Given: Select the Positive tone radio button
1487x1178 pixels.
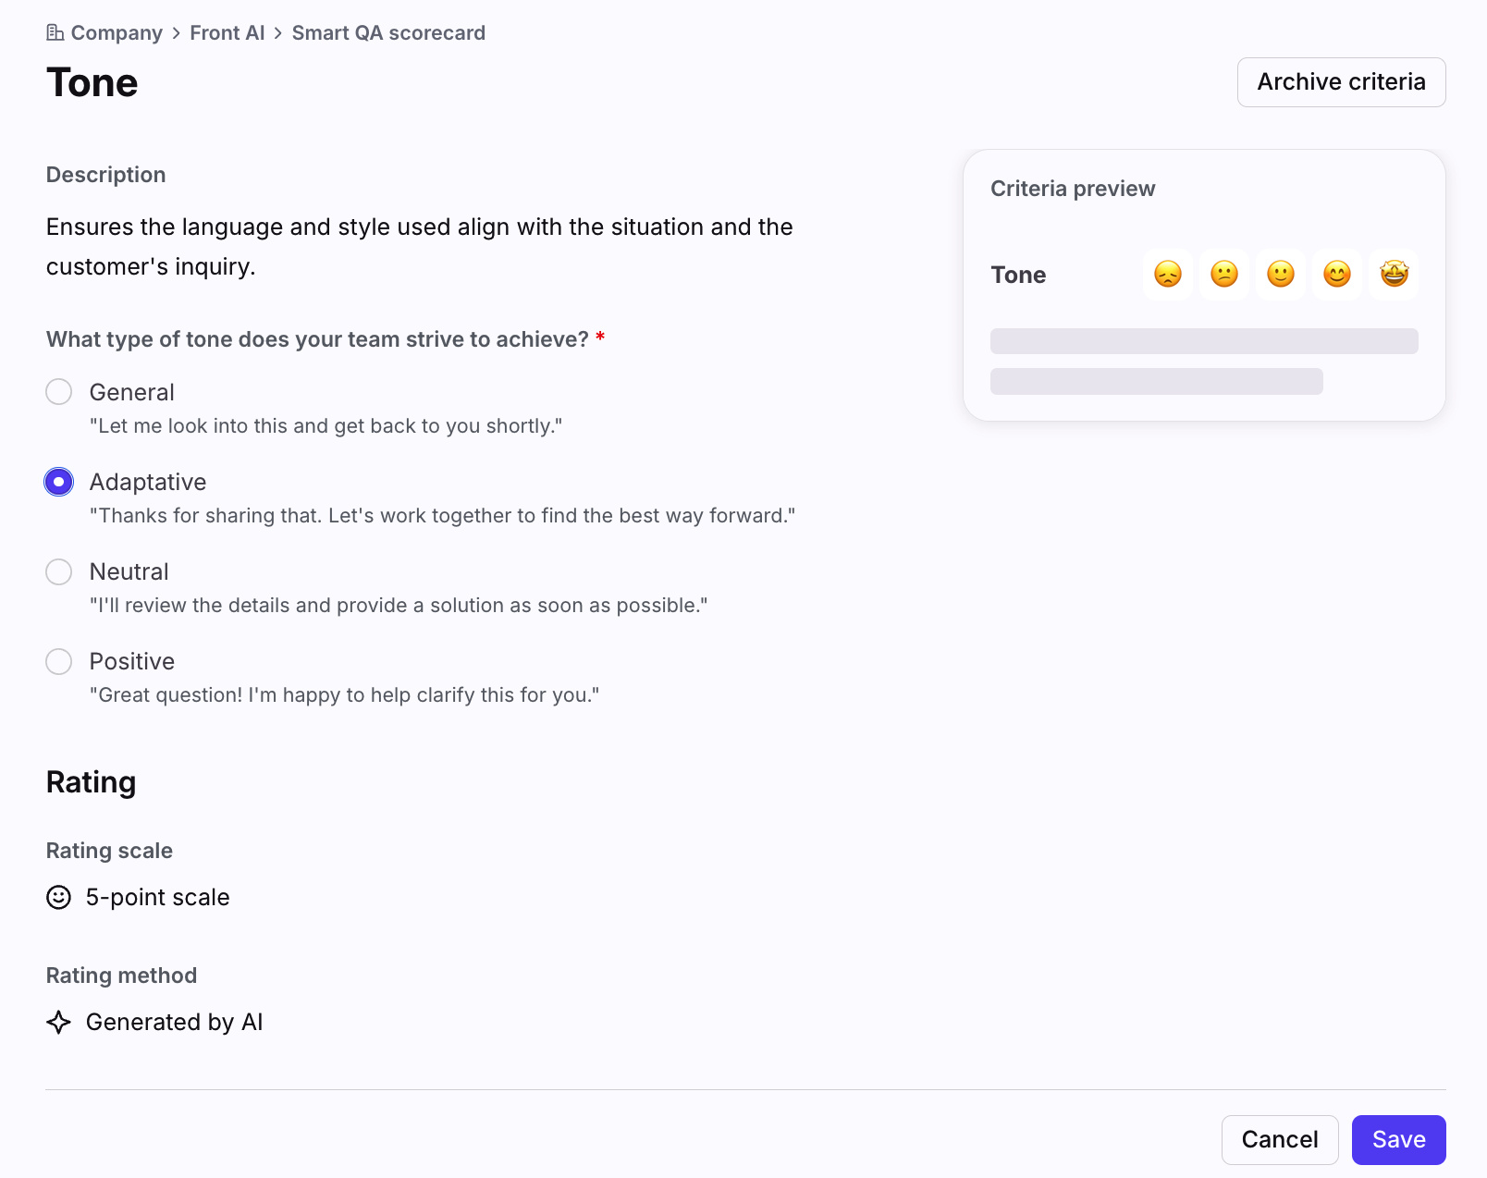Looking at the screenshot, I should click(59, 661).
